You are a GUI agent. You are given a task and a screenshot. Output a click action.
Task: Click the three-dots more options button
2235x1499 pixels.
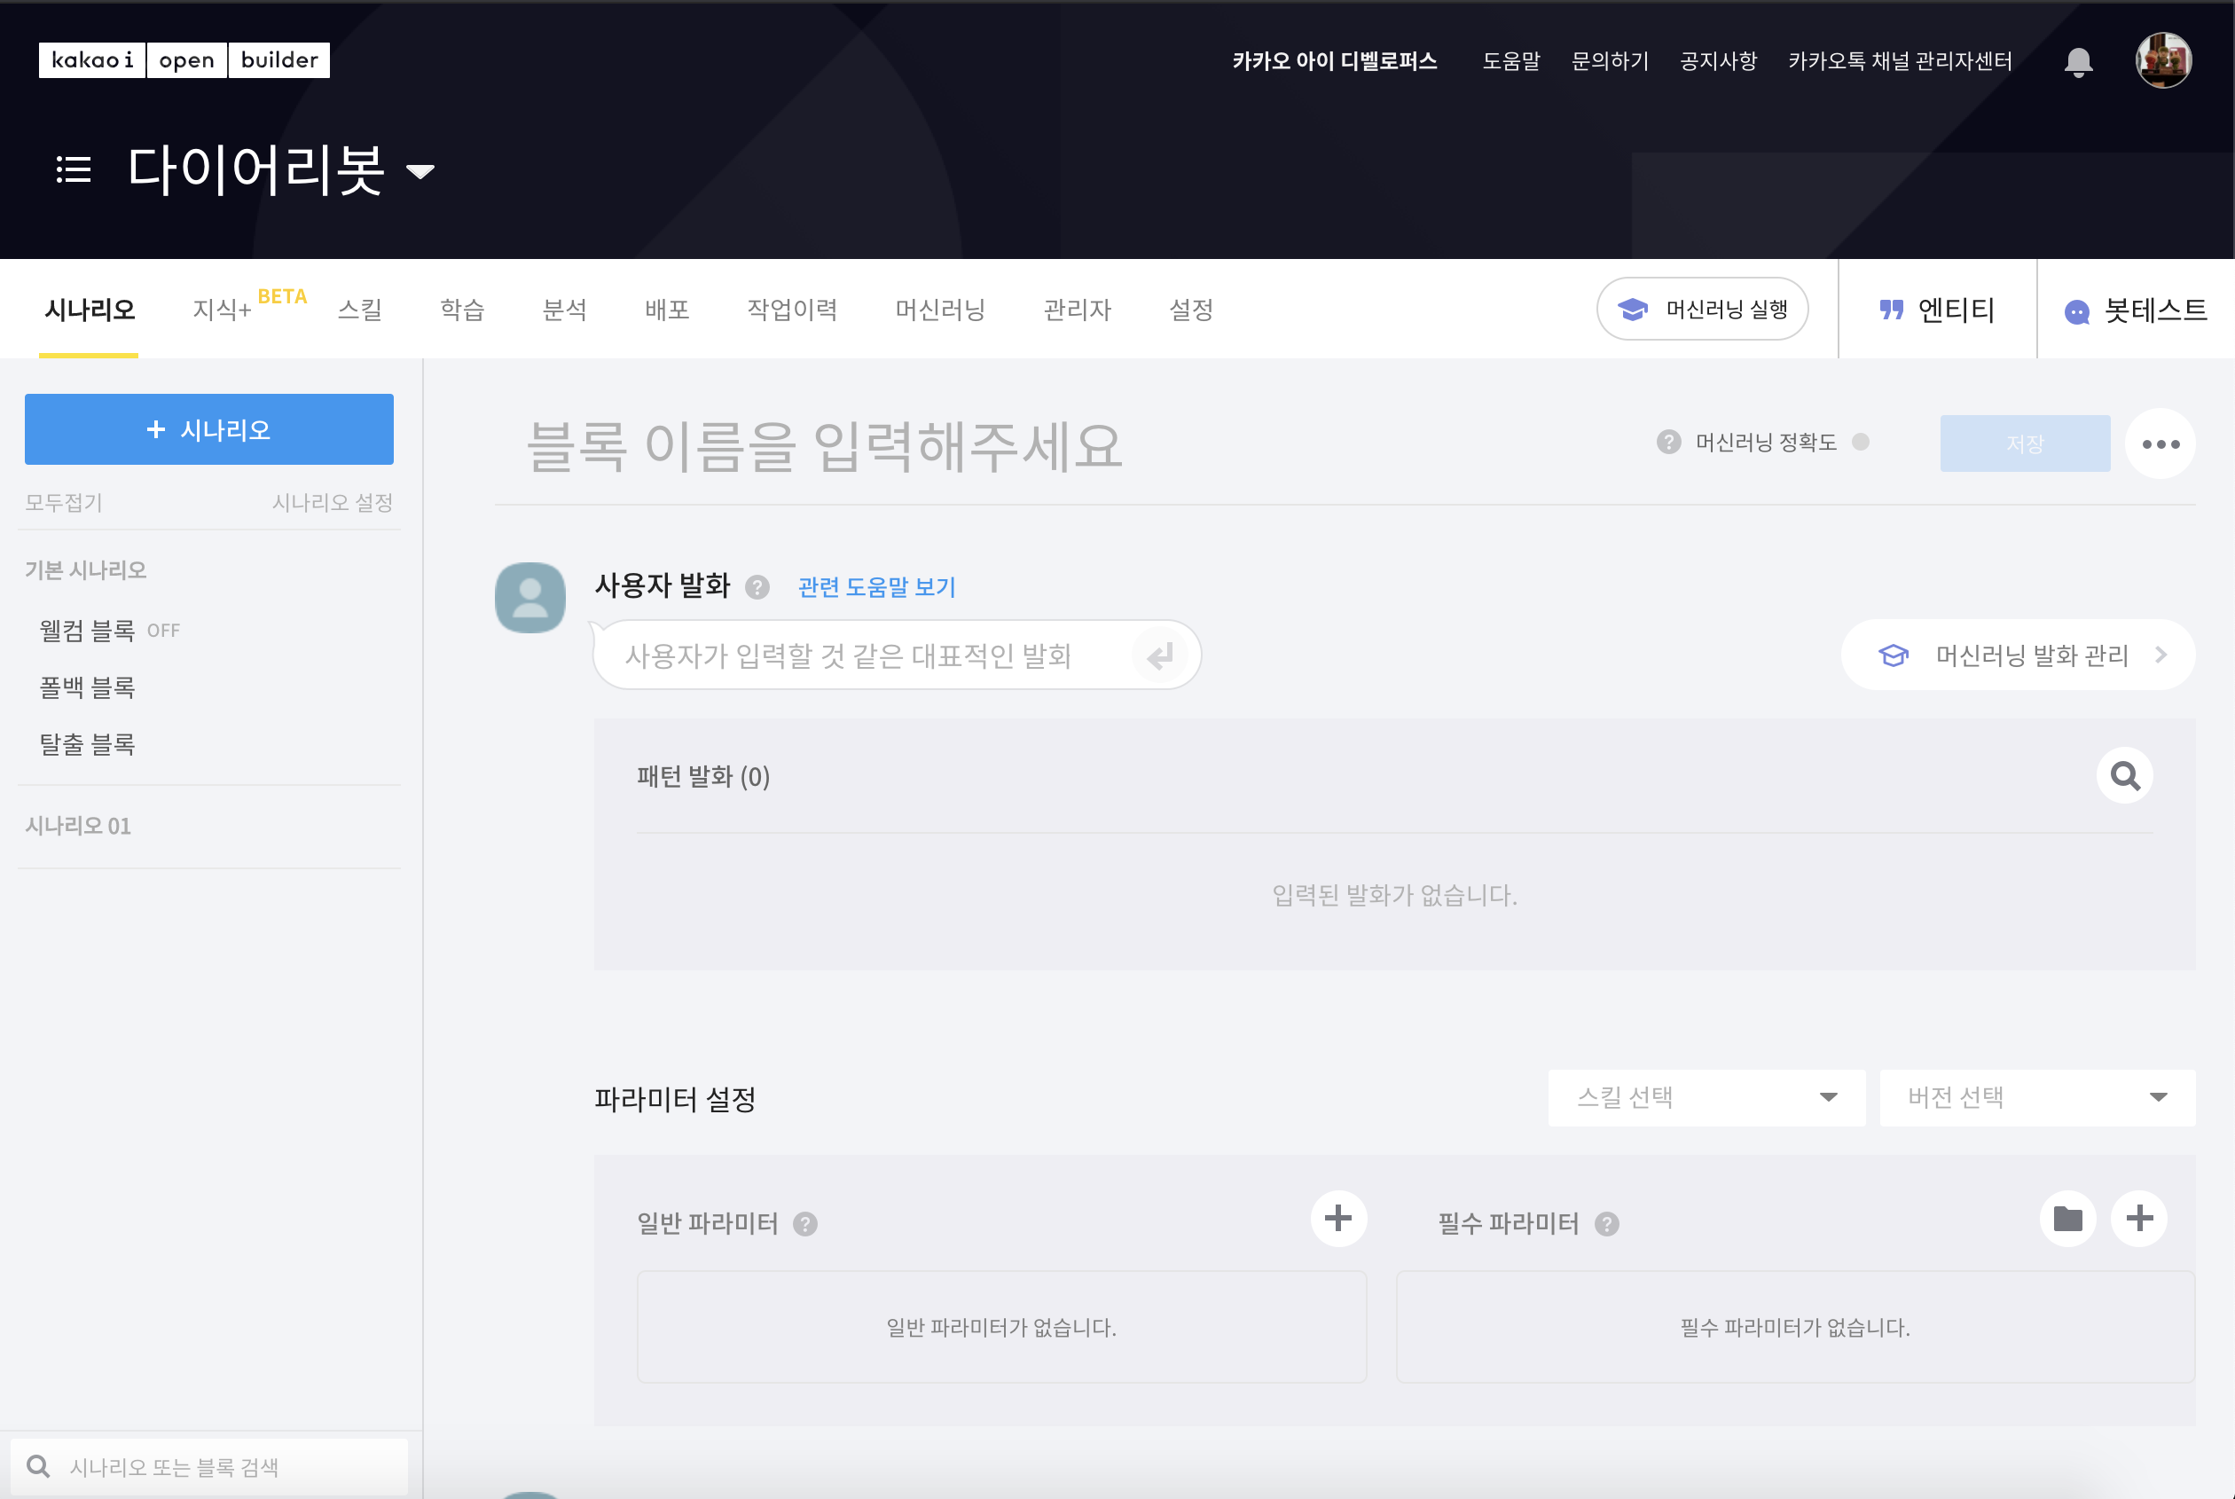pyautogui.click(x=2160, y=443)
